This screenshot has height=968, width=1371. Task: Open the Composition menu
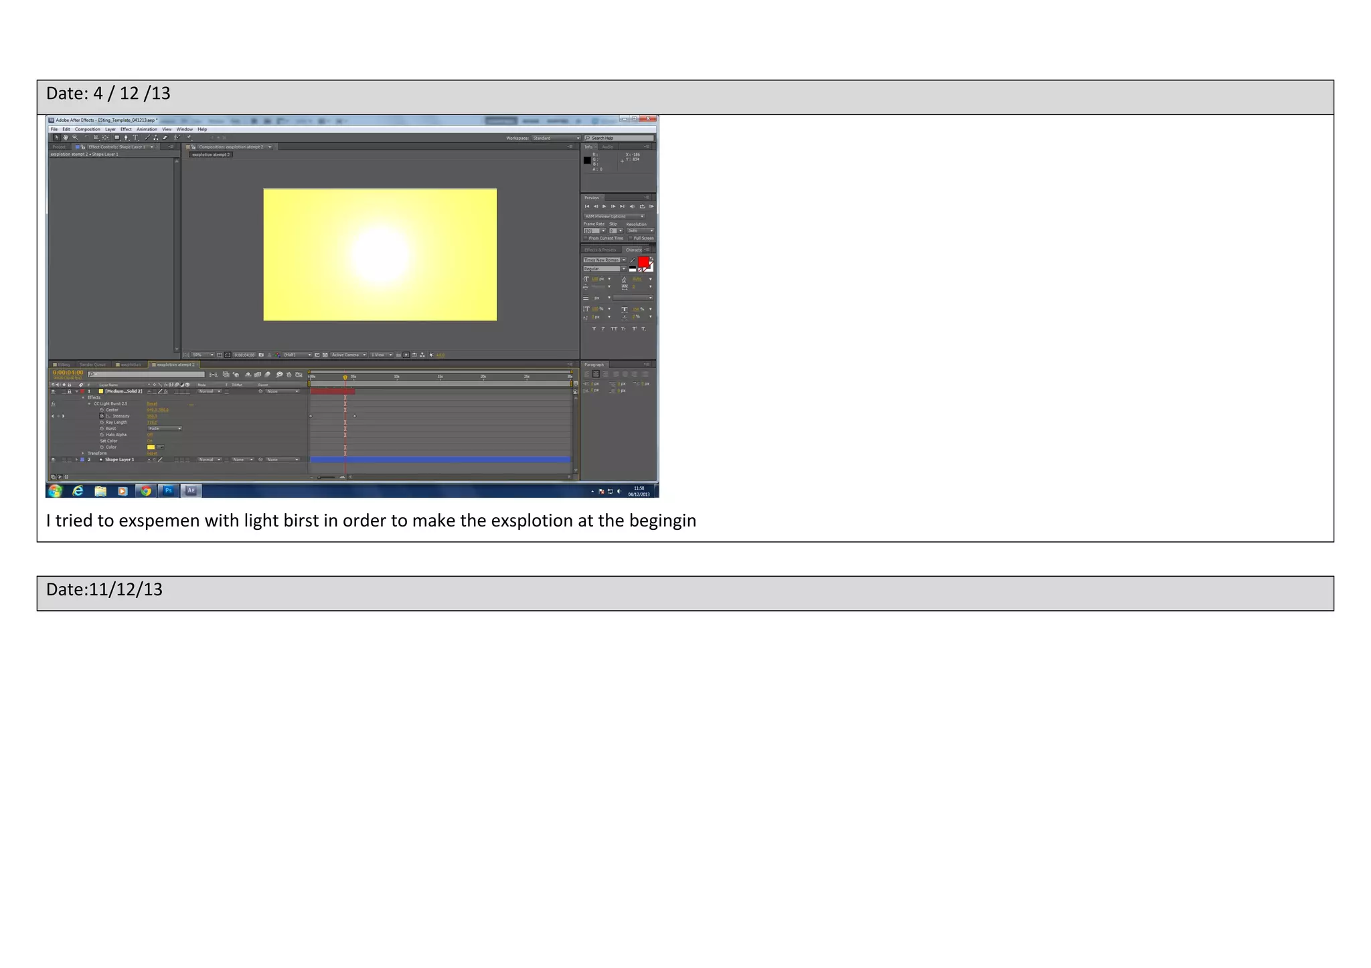pyautogui.click(x=87, y=130)
